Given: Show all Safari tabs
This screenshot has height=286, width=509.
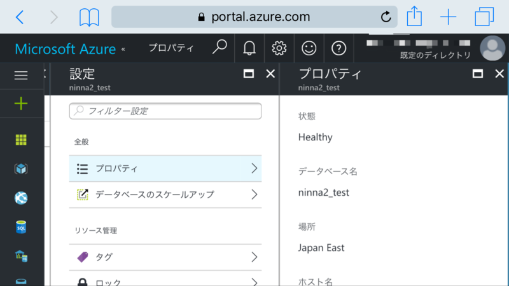Looking at the screenshot, I should click(x=484, y=17).
